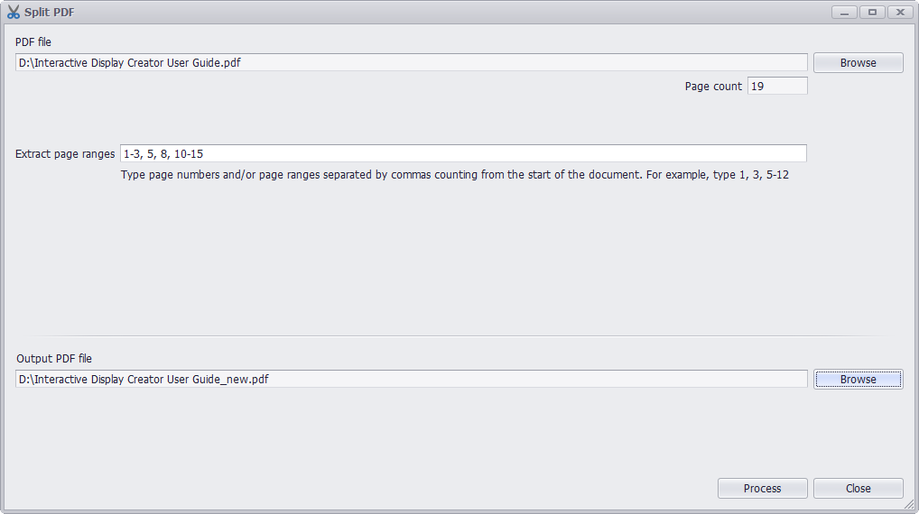Click the Page count box showing 19

coord(777,86)
